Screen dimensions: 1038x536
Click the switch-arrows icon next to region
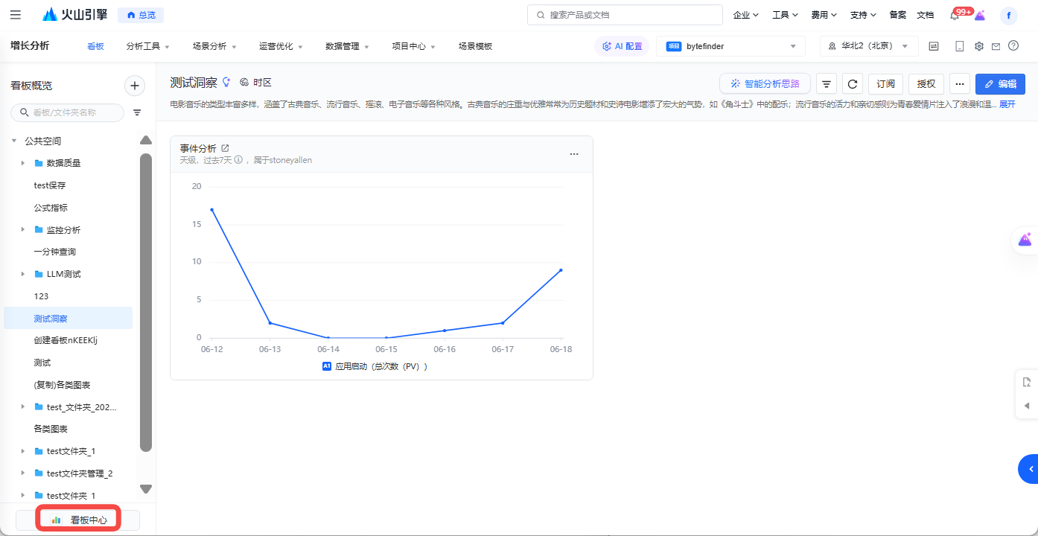[x=934, y=46]
